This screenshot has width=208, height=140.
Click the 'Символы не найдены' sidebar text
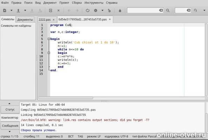16,26
